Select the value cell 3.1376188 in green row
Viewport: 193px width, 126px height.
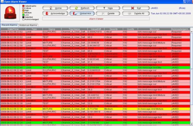point(96,123)
